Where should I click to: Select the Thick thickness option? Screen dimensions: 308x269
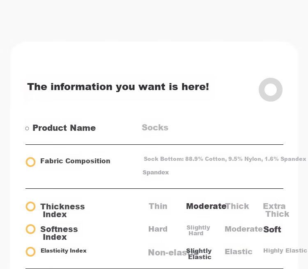coord(237,206)
